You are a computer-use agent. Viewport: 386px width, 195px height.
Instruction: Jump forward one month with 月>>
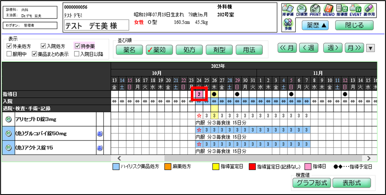pos(354,48)
